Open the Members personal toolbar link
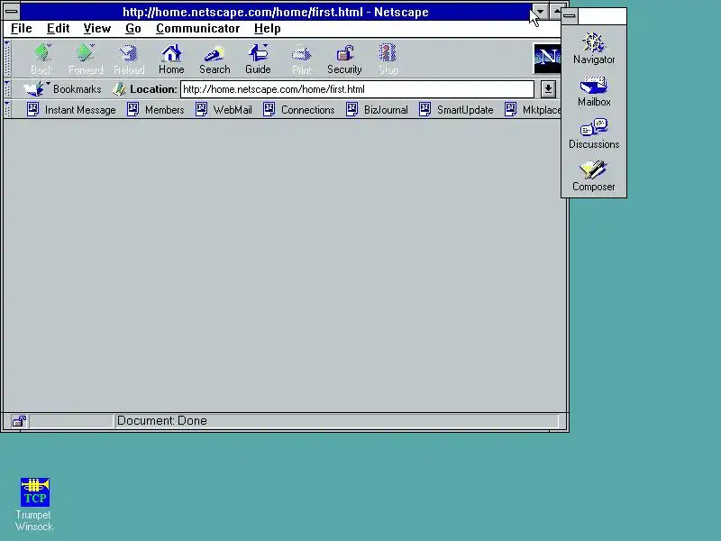This screenshot has width=721, height=541. tap(155, 109)
